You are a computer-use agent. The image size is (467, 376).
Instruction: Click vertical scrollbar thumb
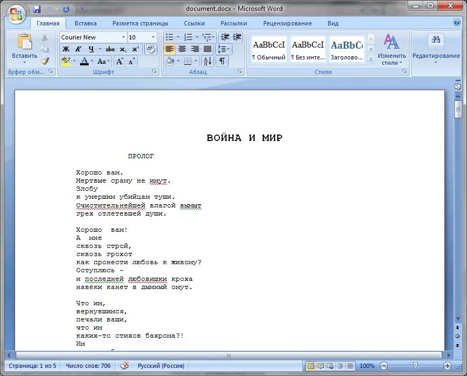(458, 109)
